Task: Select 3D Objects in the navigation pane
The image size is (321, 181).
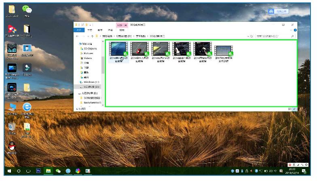Action: [x=89, y=48]
